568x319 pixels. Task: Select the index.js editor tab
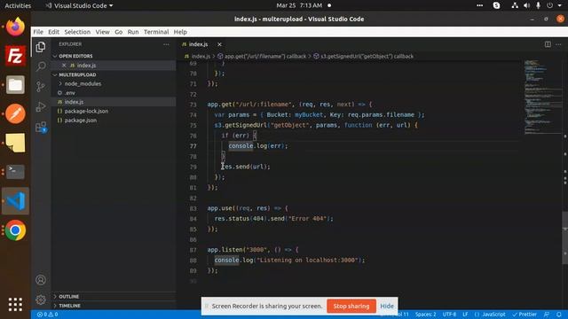click(198, 44)
